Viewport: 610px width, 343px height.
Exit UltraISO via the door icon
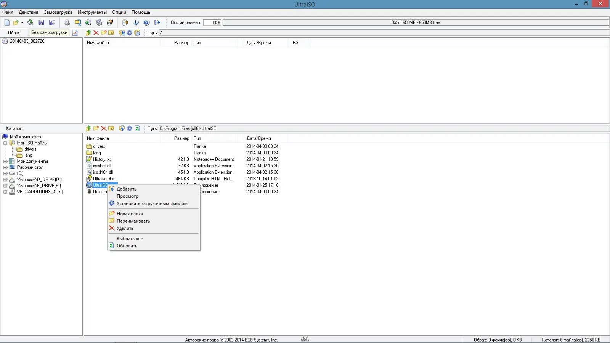pos(156,22)
